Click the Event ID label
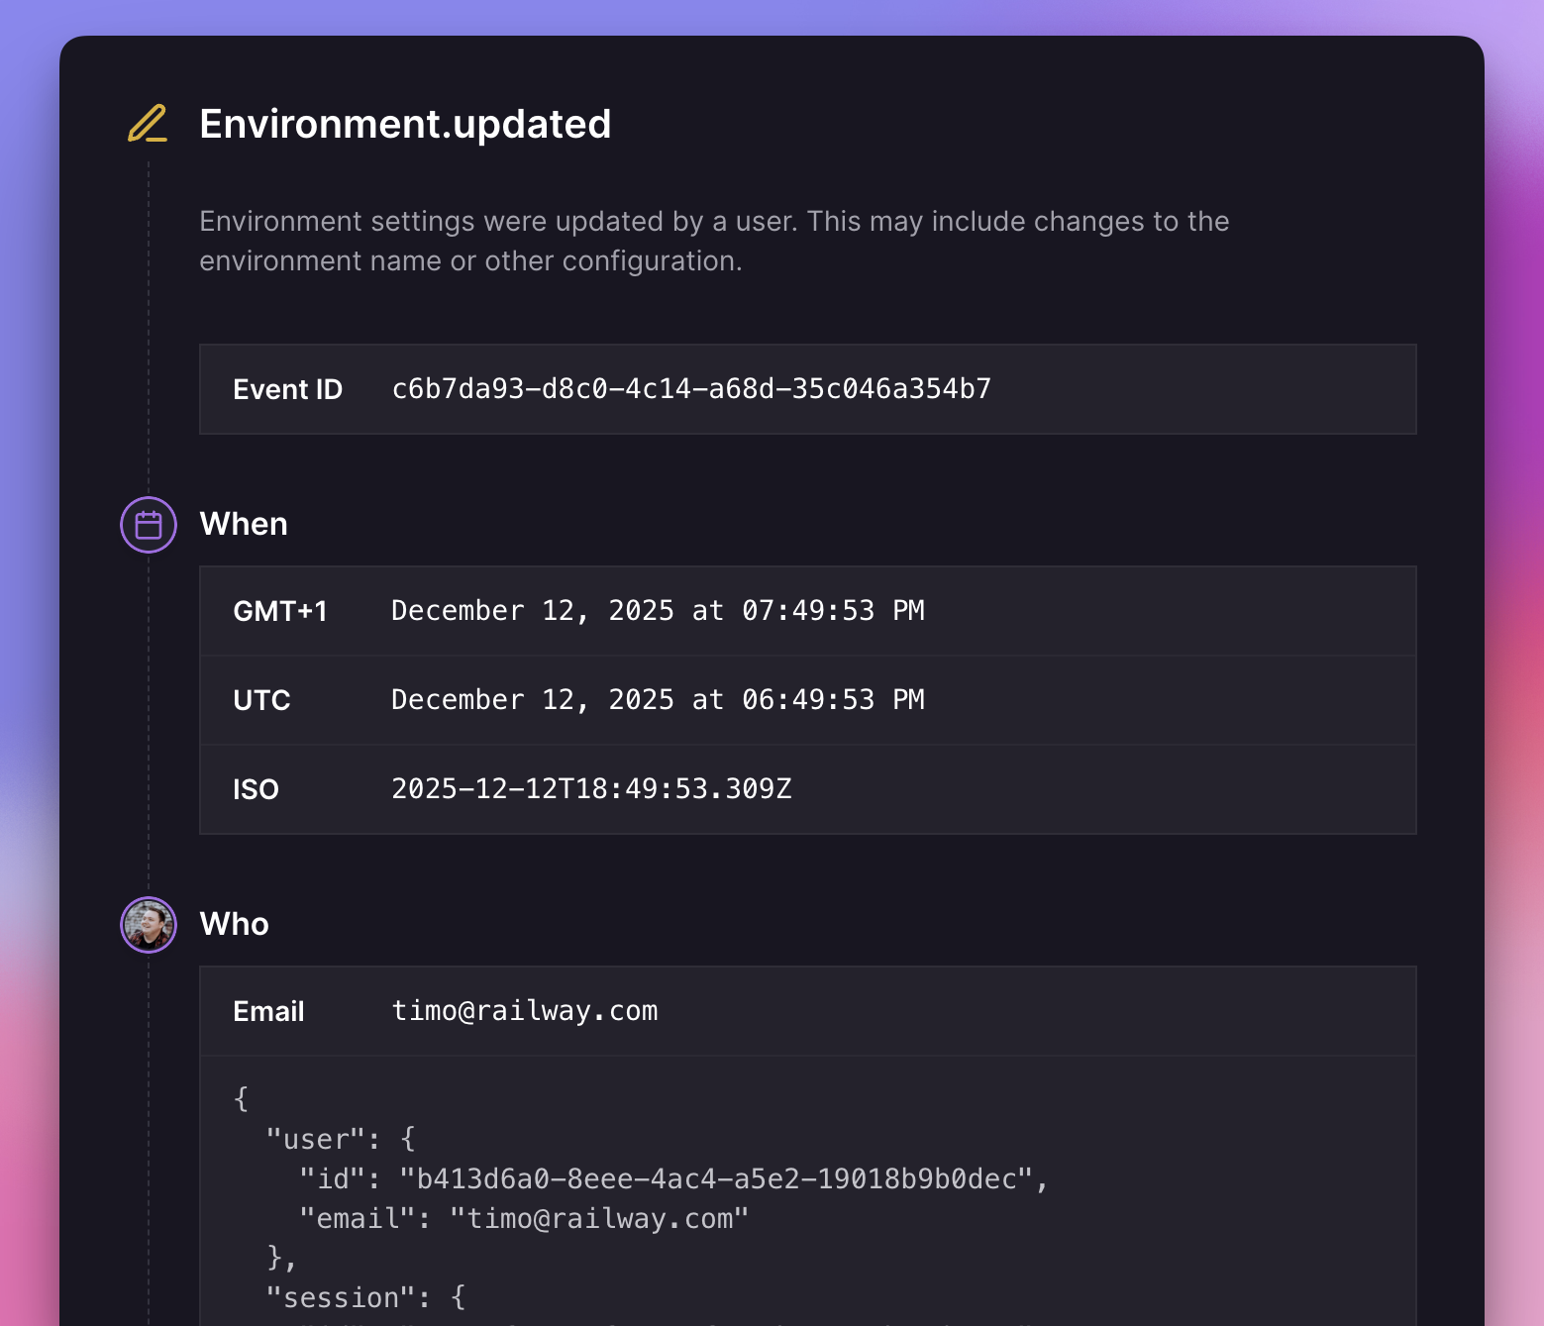 point(287,390)
